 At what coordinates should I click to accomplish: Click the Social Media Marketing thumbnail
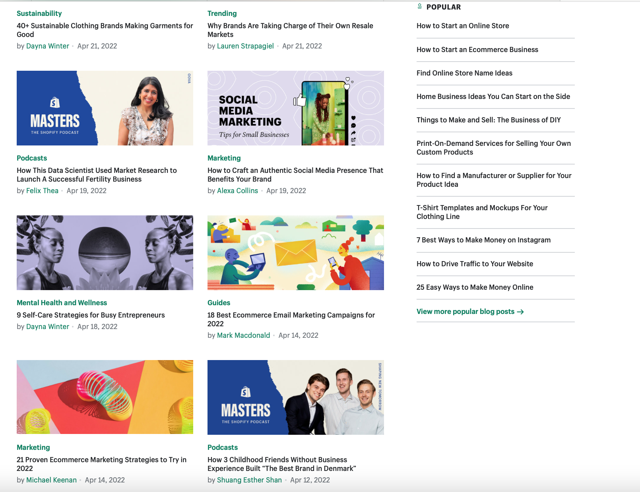(295, 108)
